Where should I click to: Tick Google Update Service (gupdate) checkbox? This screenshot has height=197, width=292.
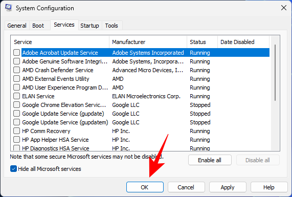(16, 114)
